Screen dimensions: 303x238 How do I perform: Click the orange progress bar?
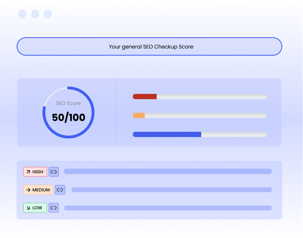tap(200, 115)
